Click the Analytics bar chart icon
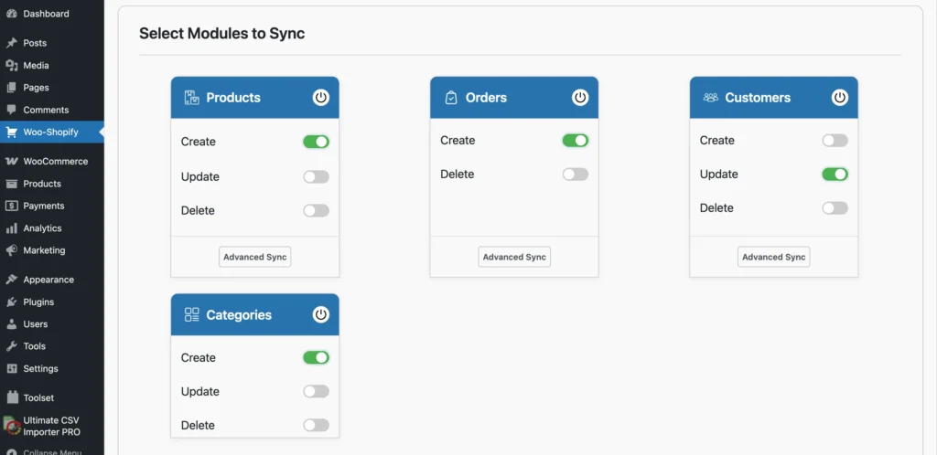The height and width of the screenshot is (455, 937). pyautogui.click(x=11, y=228)
